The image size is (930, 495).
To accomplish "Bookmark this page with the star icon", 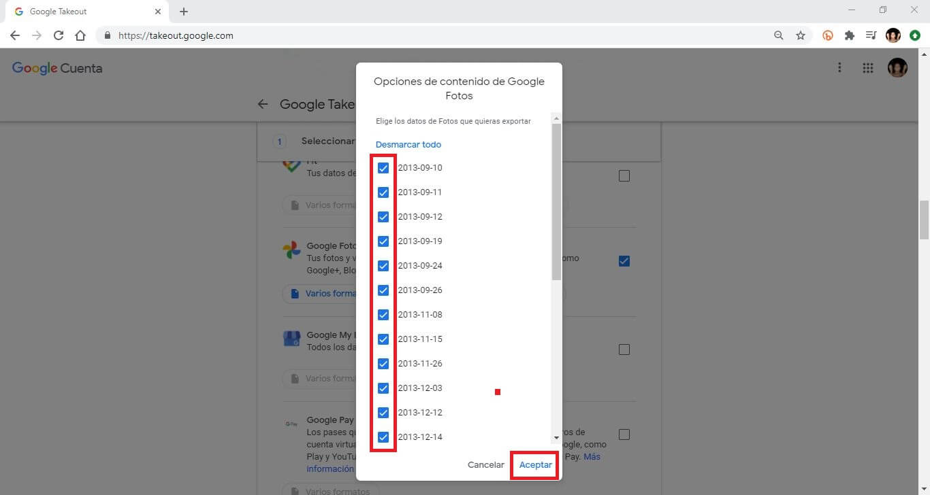I will pyautogui.click(x=801, y=35).
